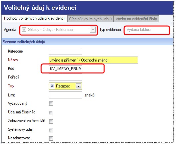Image resolution: width=177 pixels, height=146 pixels.
Task: Click the Kód field with KV_JMENO_PRIJM
Action: [65, 69]
